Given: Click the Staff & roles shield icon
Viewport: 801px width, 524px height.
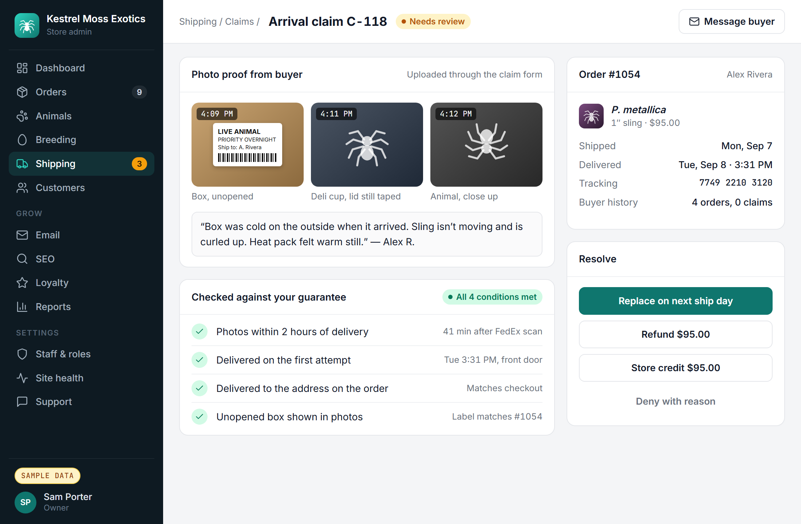Looking at the screenshot, I should click(x=22, y=354).
